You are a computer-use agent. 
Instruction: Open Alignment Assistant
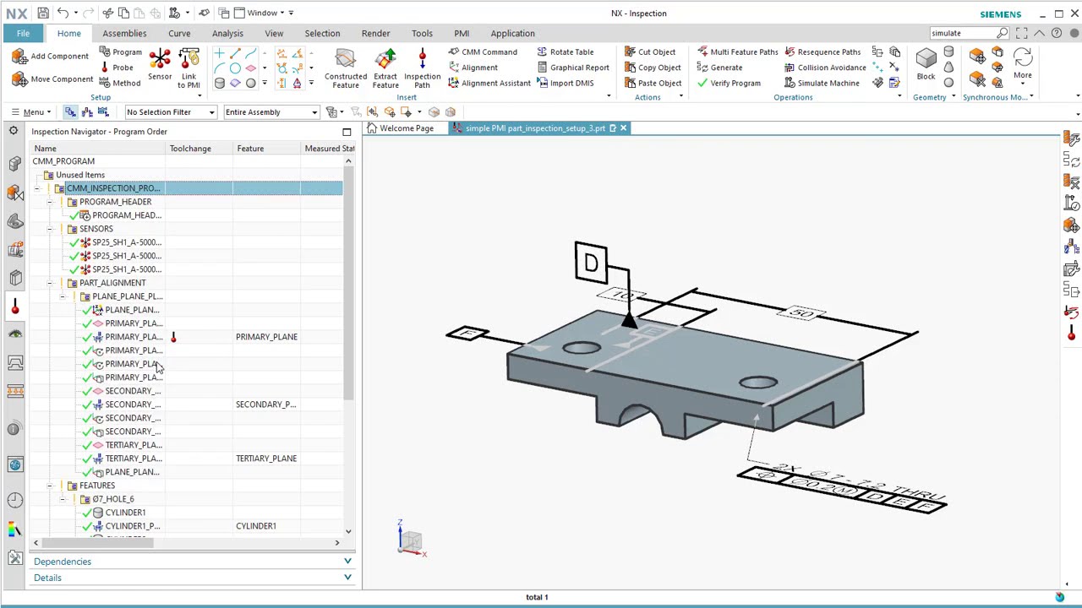(489, 83)
